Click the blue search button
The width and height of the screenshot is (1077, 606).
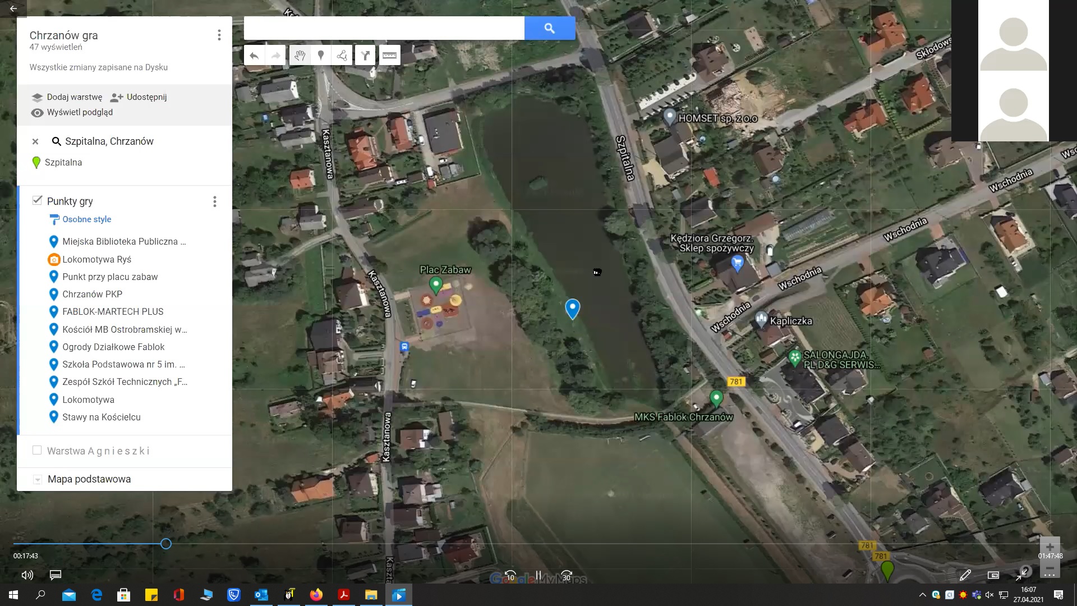(550, 28)
